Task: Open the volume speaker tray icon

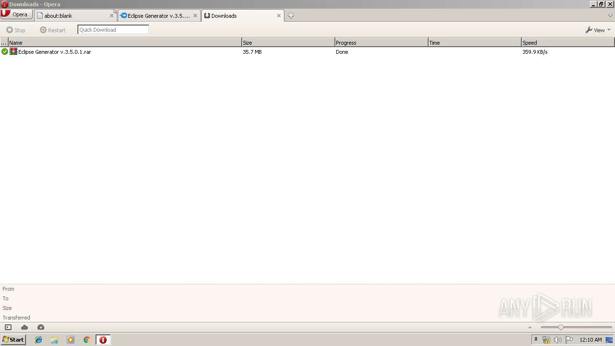Action: click(558, 340)
